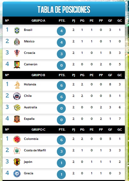Click the Brasil team crest icon

17,30
